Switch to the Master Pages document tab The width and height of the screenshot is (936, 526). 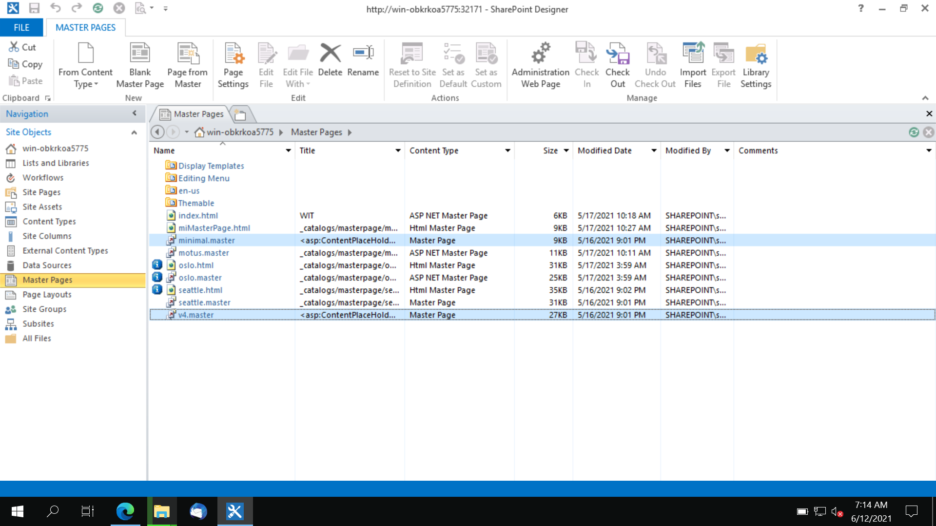click(192, 114)
